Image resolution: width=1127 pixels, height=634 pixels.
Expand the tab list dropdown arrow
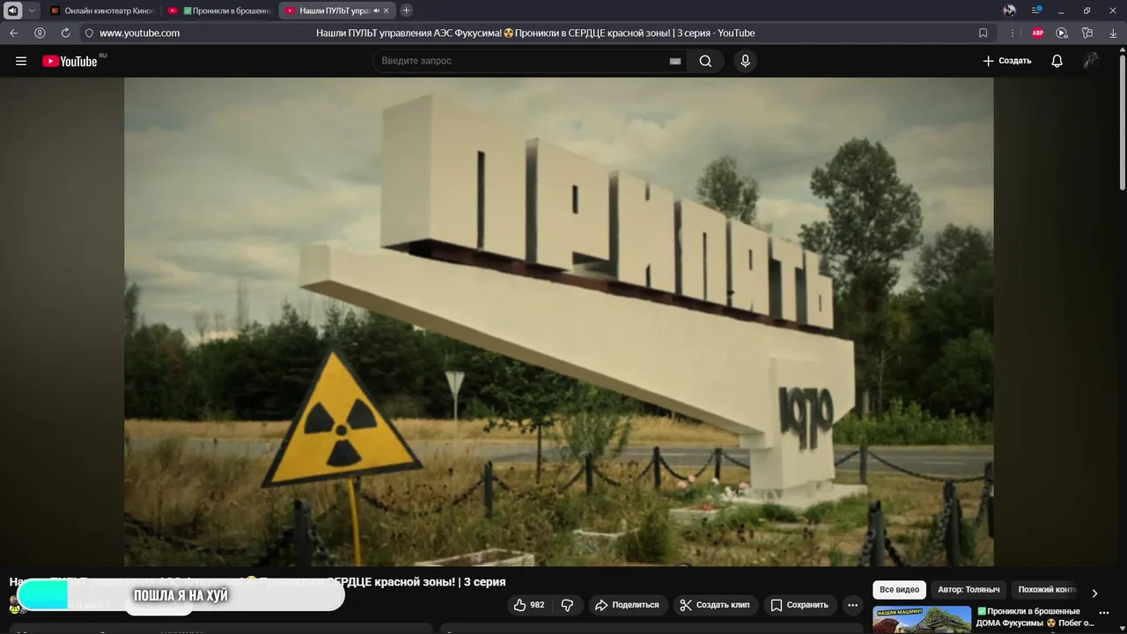tap(33, 11)
